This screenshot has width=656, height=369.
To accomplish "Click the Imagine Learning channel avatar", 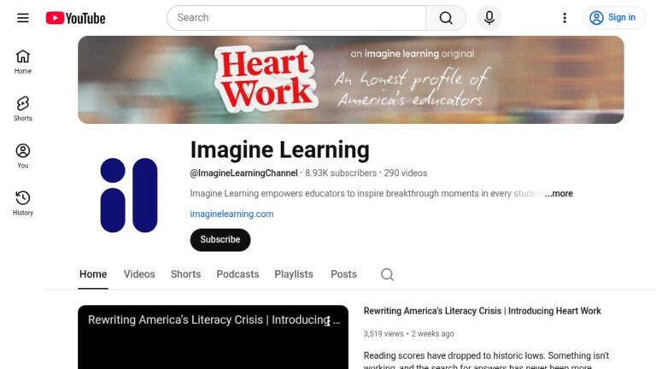I will [129, 195].
